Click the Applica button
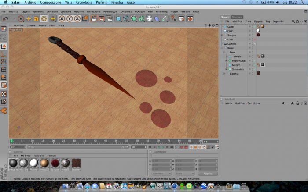The image size is (308, 192). point(208,174)
